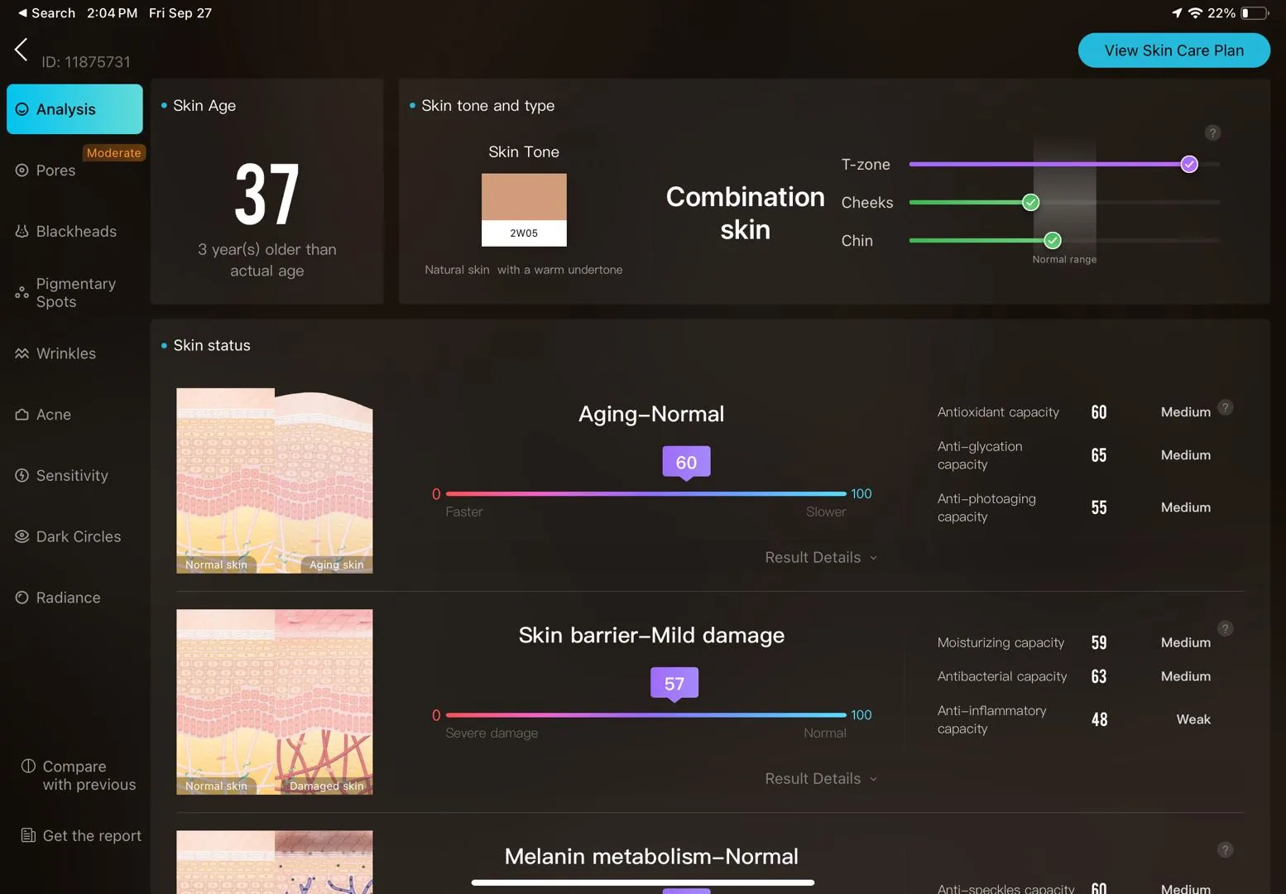Click Anti-glycation capacity value 65
This screenshot has width=1286, height=894.
(x=1099, y=455)
